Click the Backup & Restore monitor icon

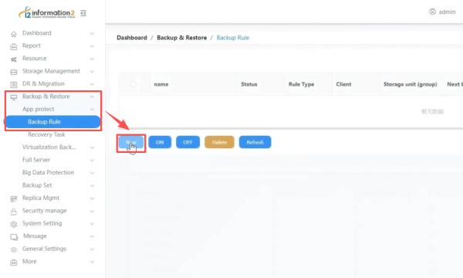[x=14, y=97]
